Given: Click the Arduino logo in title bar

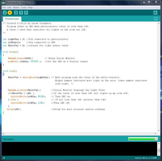Looking at the screenshot, I should click(3, 3).
